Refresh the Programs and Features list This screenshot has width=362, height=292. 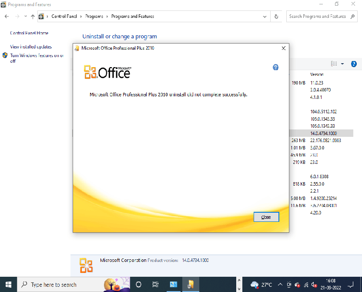point(277,17)
